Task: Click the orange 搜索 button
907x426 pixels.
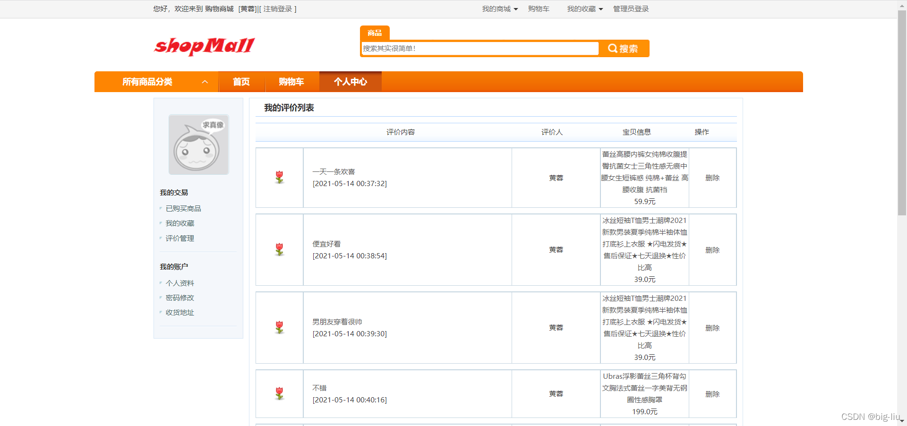Action: pos(624,48)
